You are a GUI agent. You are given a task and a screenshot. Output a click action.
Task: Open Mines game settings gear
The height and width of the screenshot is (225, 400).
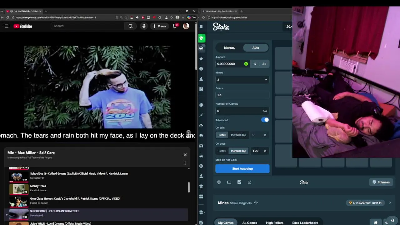(219, 182)
